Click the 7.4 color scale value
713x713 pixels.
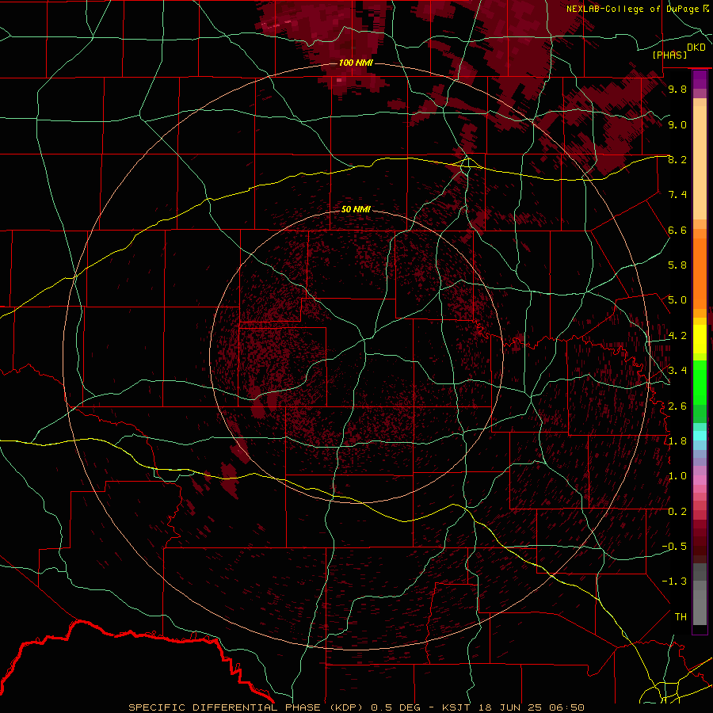677,195
